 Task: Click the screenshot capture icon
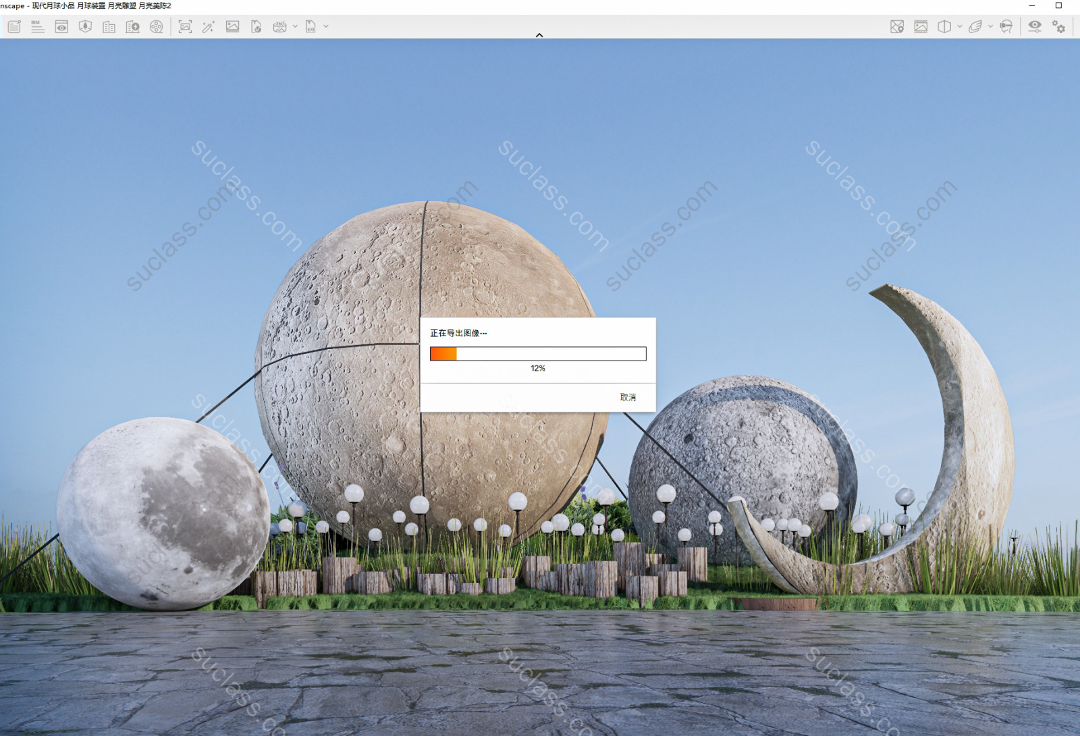tap(185, 27)
